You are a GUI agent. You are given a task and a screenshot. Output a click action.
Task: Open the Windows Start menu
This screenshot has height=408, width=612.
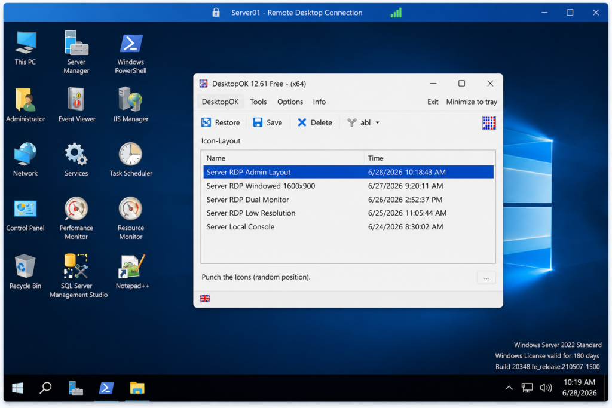coord(17,388)
